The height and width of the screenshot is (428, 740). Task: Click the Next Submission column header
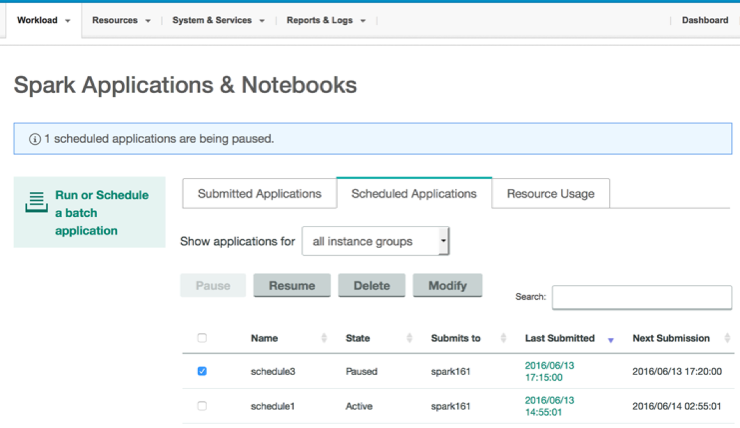[x=671, y=338]
